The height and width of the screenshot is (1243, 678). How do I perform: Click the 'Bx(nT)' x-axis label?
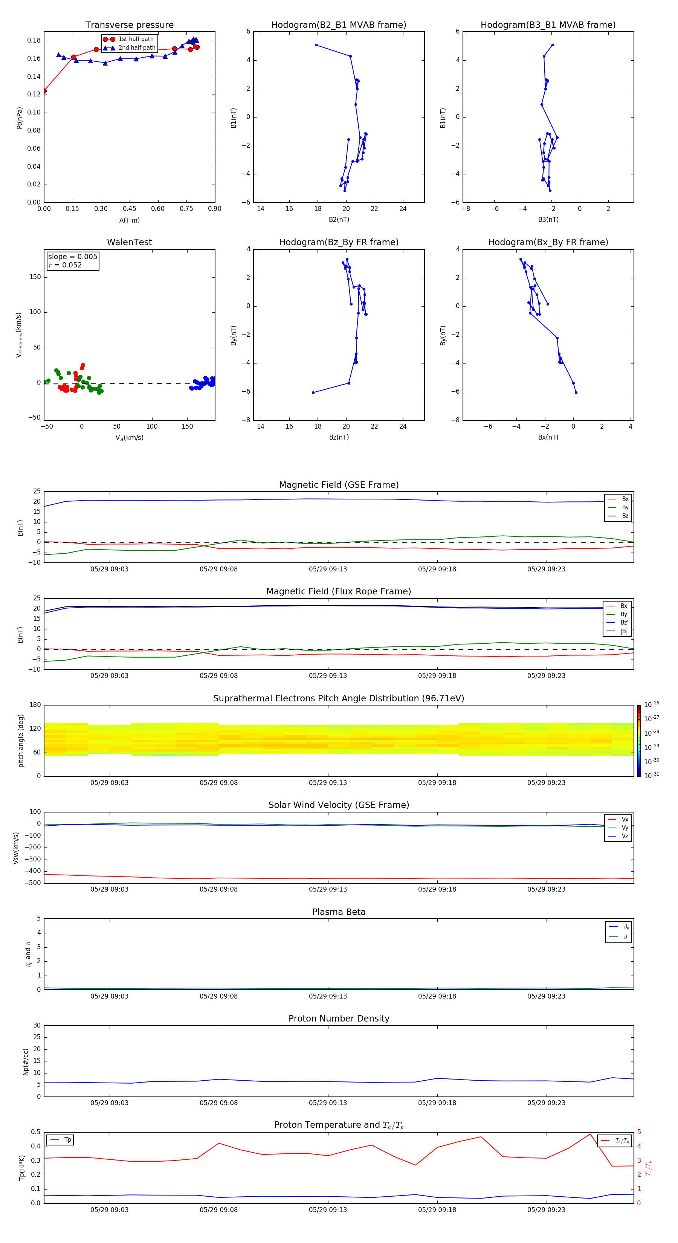(548, 437)
